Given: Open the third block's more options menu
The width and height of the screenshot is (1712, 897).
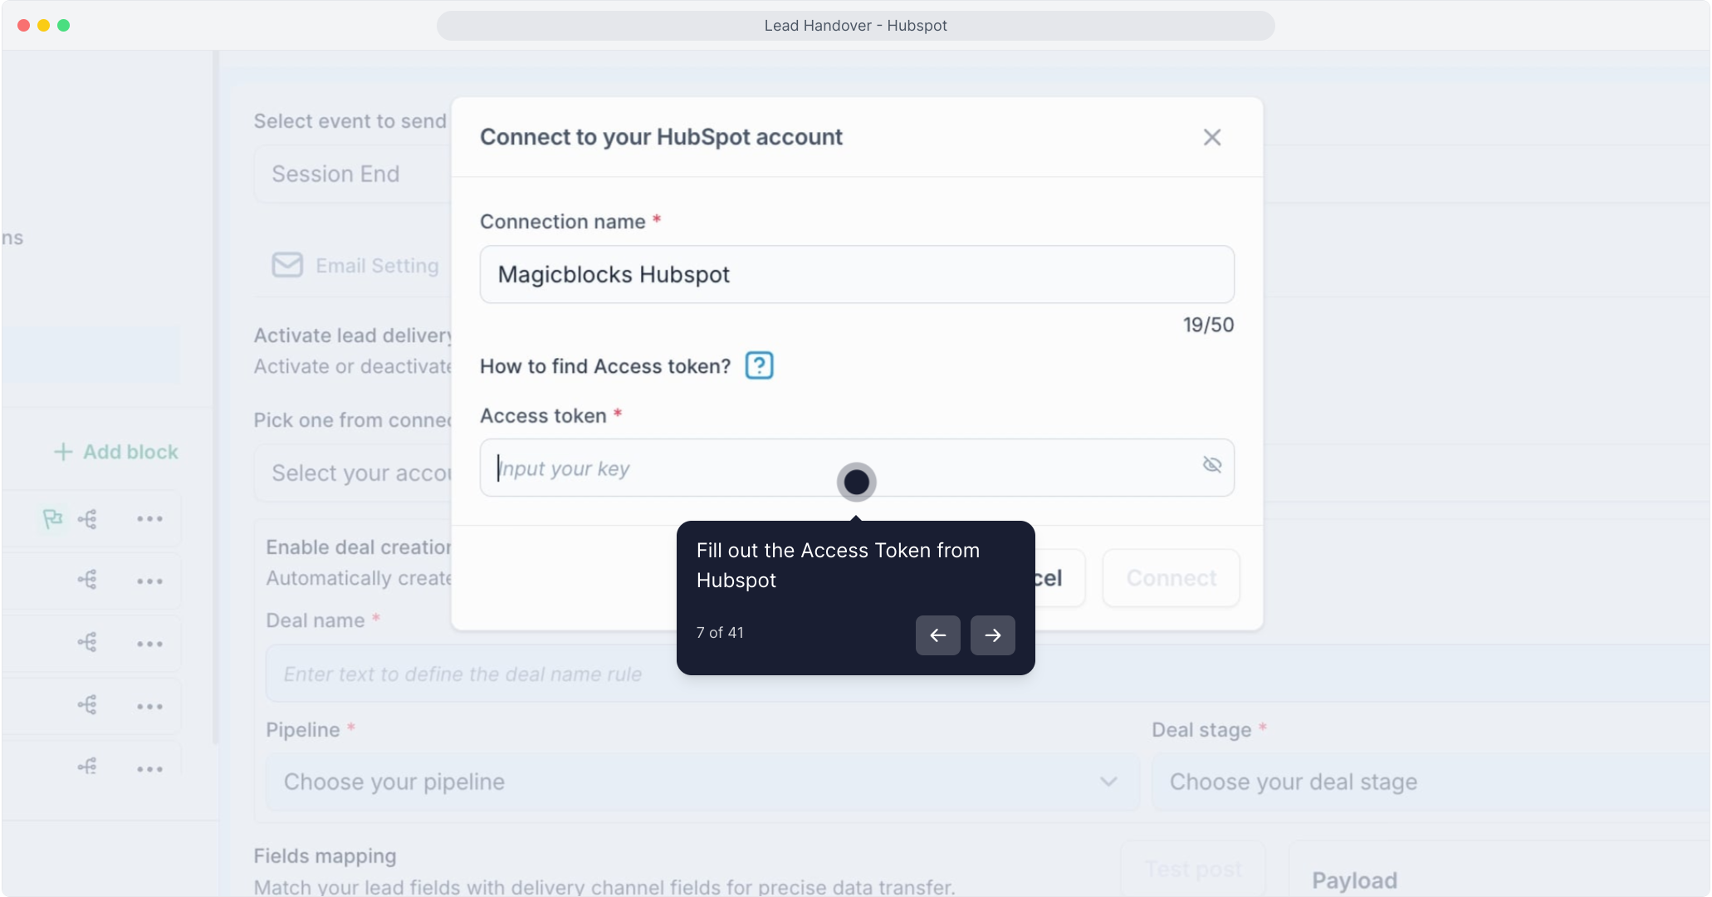Looking at the screenshot, I should coord(149,644).
